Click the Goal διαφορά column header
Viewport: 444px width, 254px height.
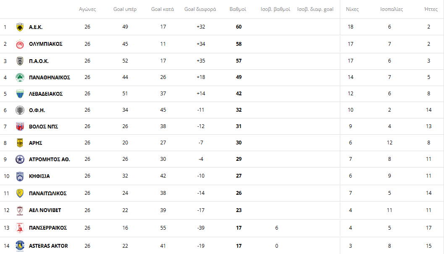point(200,9)
